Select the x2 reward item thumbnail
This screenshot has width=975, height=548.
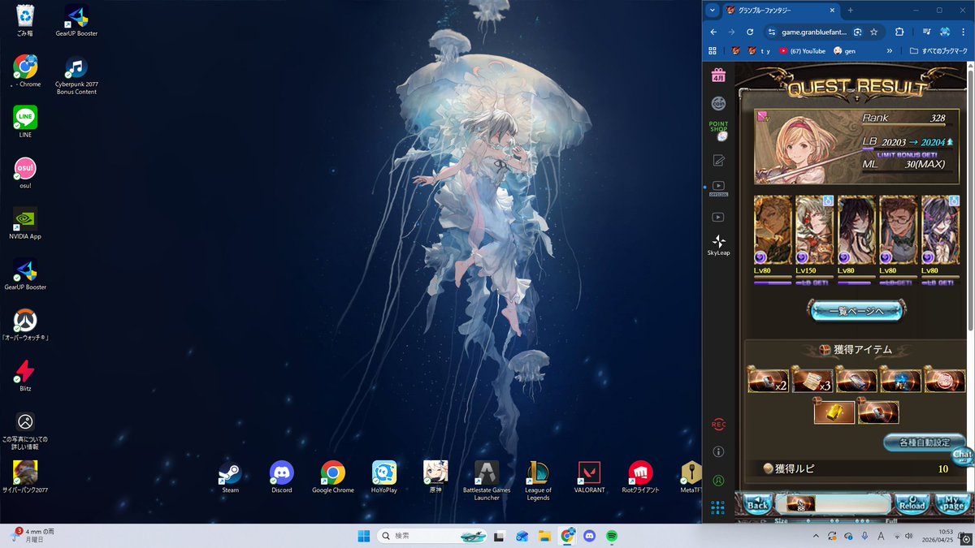click(769, 380)
